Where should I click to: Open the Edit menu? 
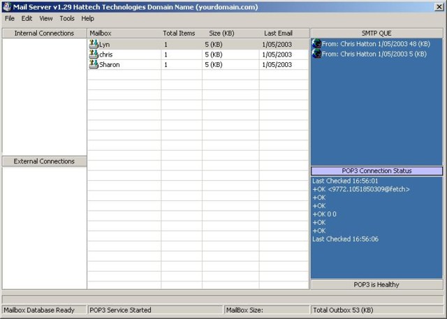pyautogui.click(x=27, y=19)
